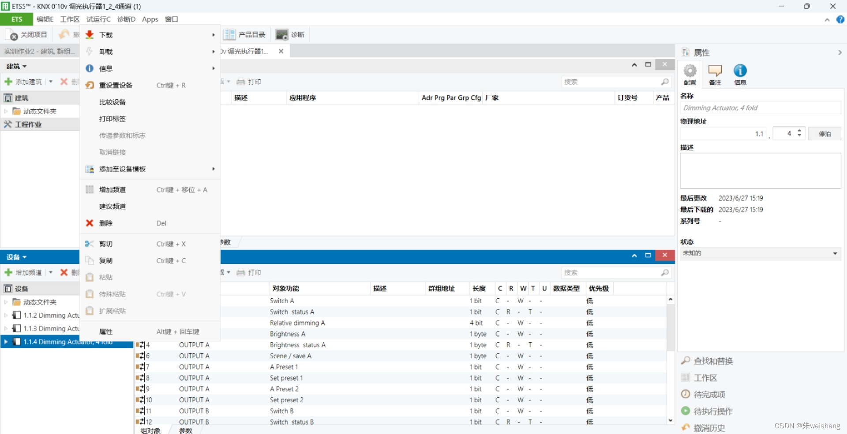The image size is (847, 434).
Task: Select 比较设备 in context menu
Action: click(150, 102)
